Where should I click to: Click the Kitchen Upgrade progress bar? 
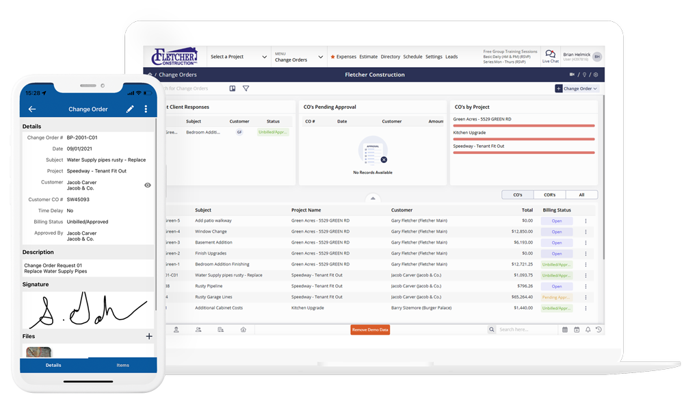click(524, 140)
